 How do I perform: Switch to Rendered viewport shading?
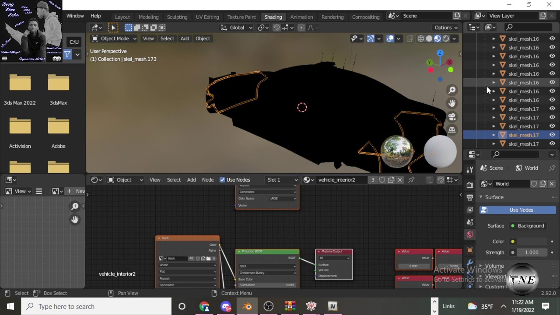pos(446,38)
